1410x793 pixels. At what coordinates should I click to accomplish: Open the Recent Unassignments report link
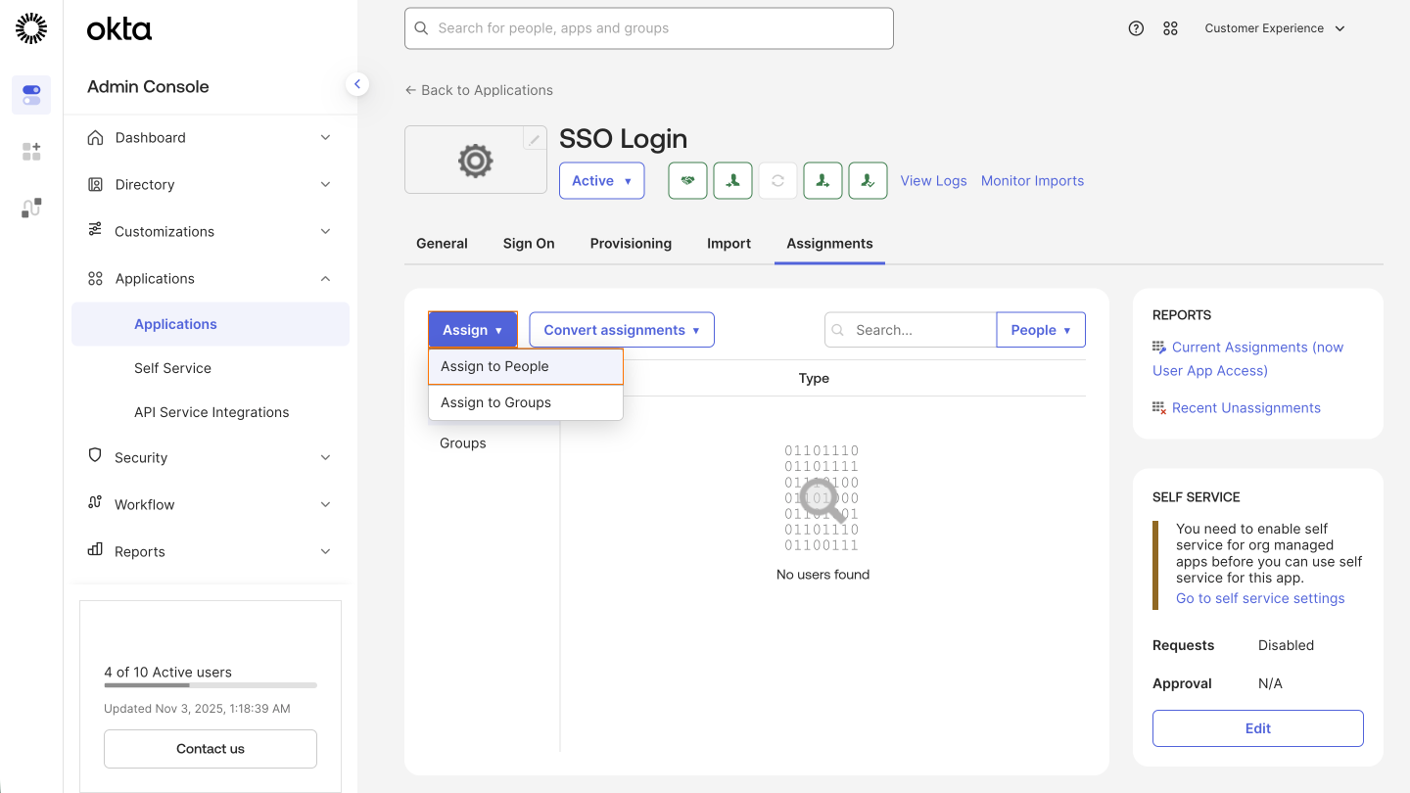click(1245, 407)
